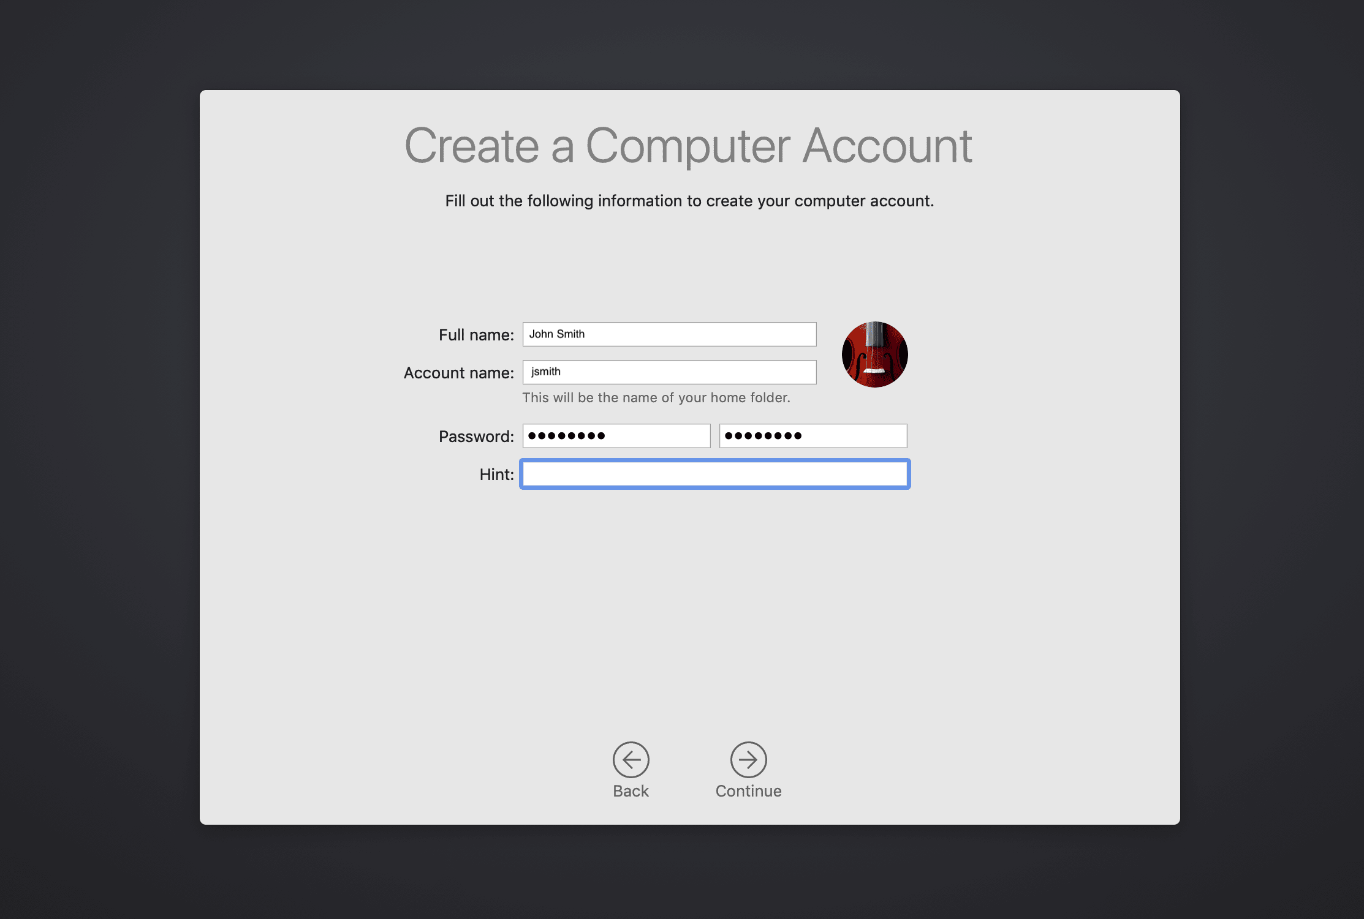Viewport: 1364px width, 919px height.
Task: Click the 'Password:' label
Action: (x=476, y=437)
